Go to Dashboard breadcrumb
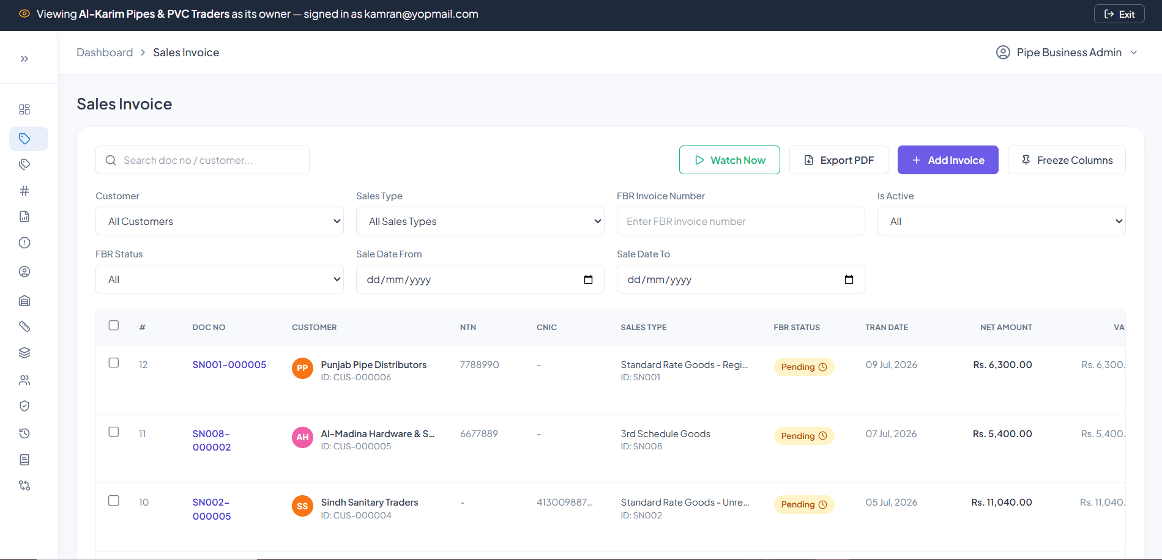The width and height of the screenshot is (1162, 560). [105, 53]
